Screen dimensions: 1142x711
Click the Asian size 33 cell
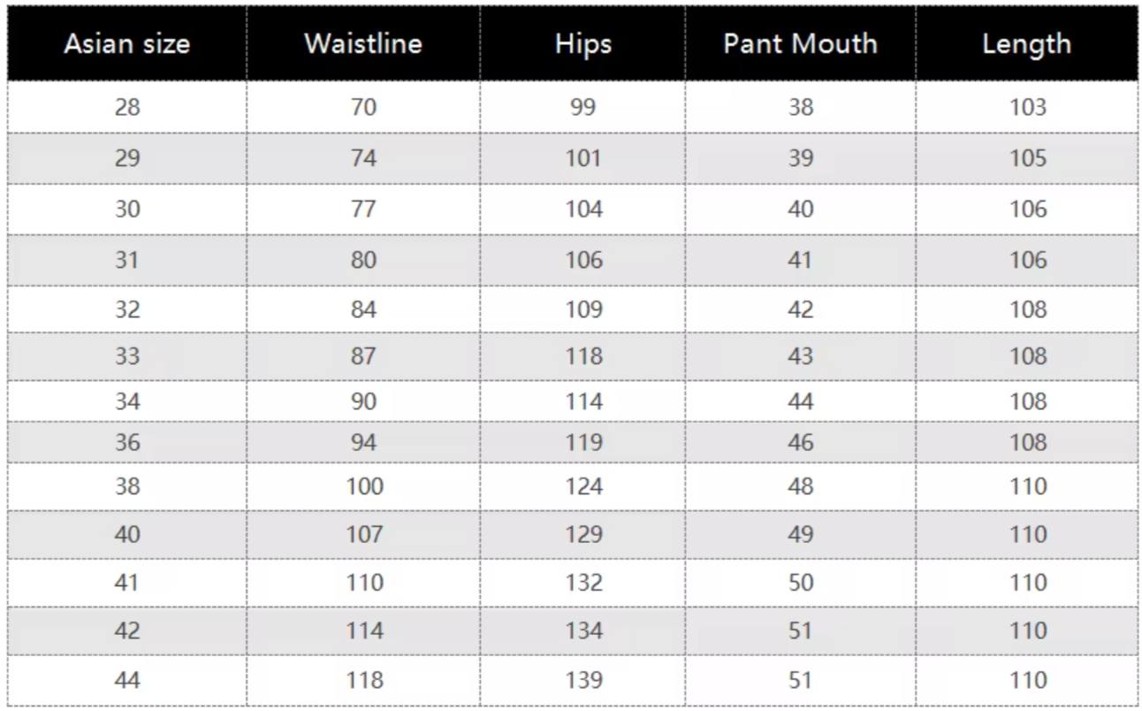[127, 356]
